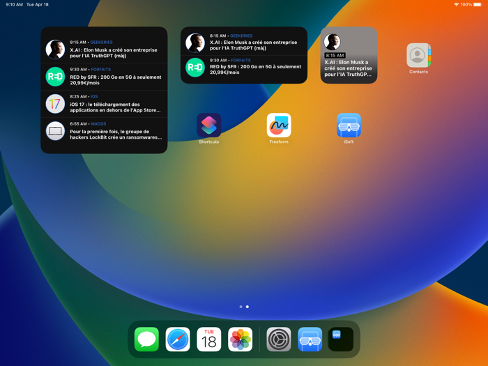Open the Elon Musk article in large widget
The width and height of the screenshot is (488, 366).
[104, 49]
